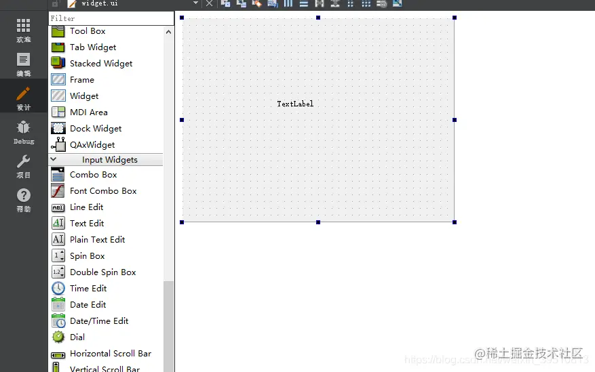595x372 pixels.
Task: Click the "Date/Time Edit" text label
Action: tap(99, 321)
